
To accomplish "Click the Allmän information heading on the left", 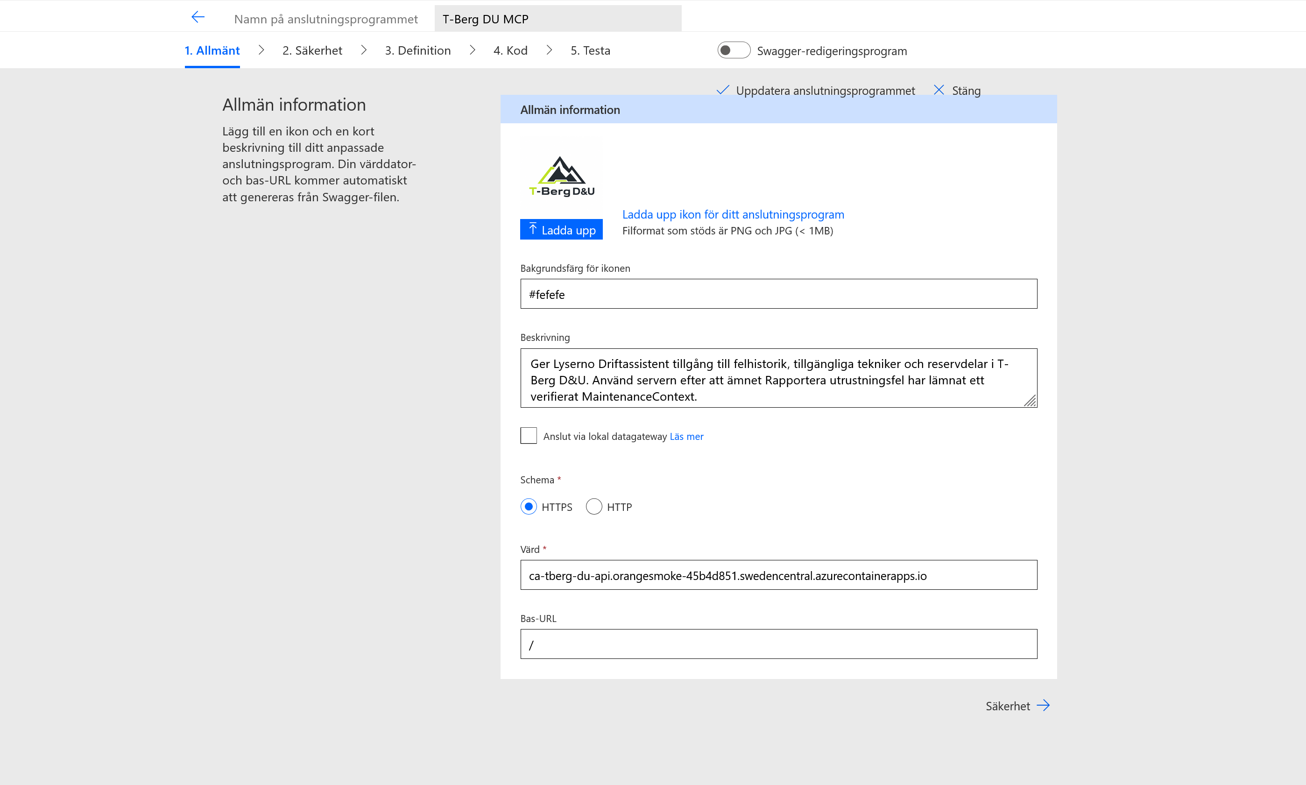I will [294, 105].
